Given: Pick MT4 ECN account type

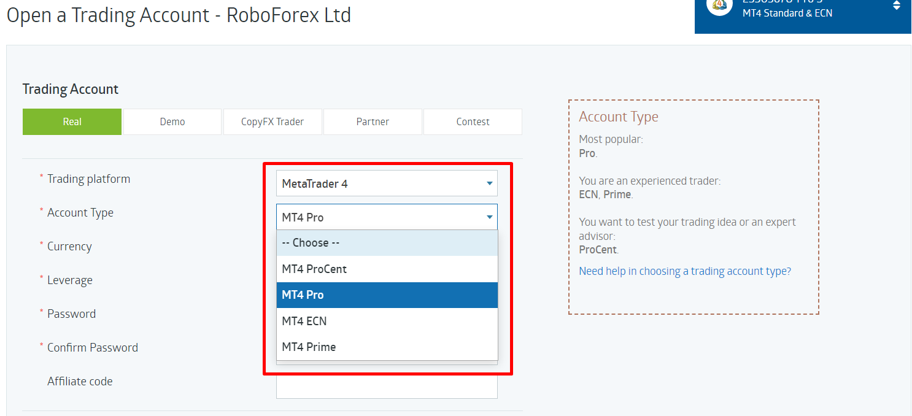Looking at the screenshot, I should tap(387, 321).
